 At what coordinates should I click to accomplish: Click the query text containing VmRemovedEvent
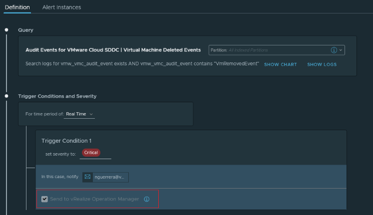pos(142,64)
